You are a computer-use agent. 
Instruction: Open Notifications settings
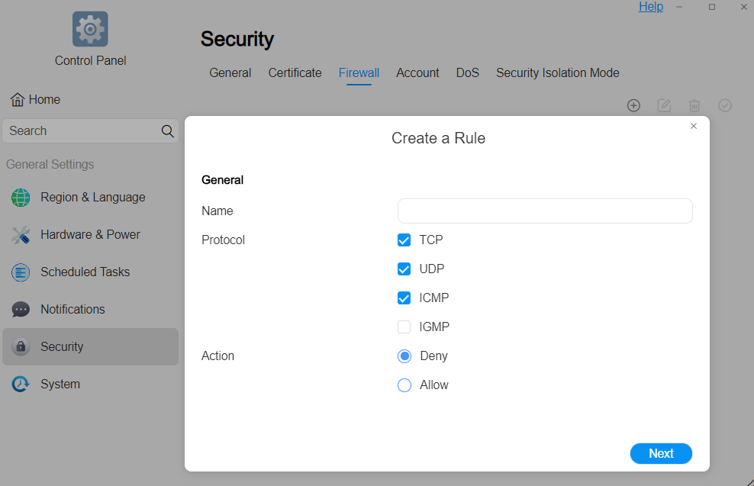point(72,310)
